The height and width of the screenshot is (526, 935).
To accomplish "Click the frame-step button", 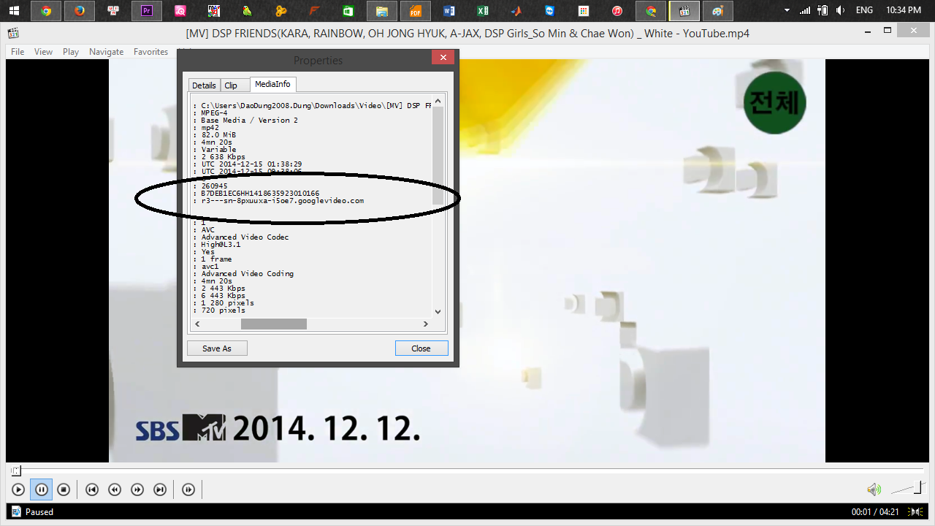I will click(188, 489).
